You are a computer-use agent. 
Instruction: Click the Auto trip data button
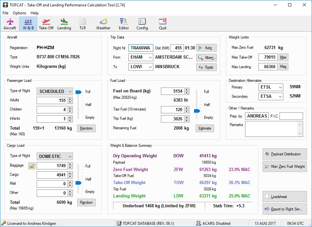pyautogui.click(x=206, y=48)
